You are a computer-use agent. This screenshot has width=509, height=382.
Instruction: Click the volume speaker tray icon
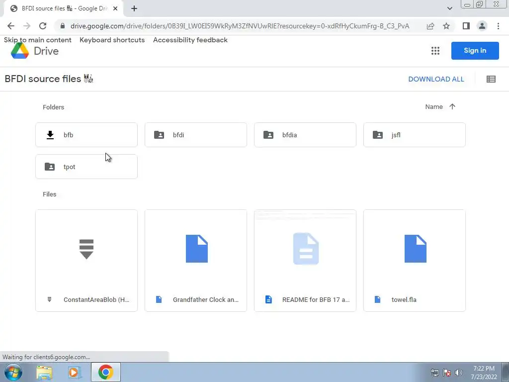[x=459, y=373]
